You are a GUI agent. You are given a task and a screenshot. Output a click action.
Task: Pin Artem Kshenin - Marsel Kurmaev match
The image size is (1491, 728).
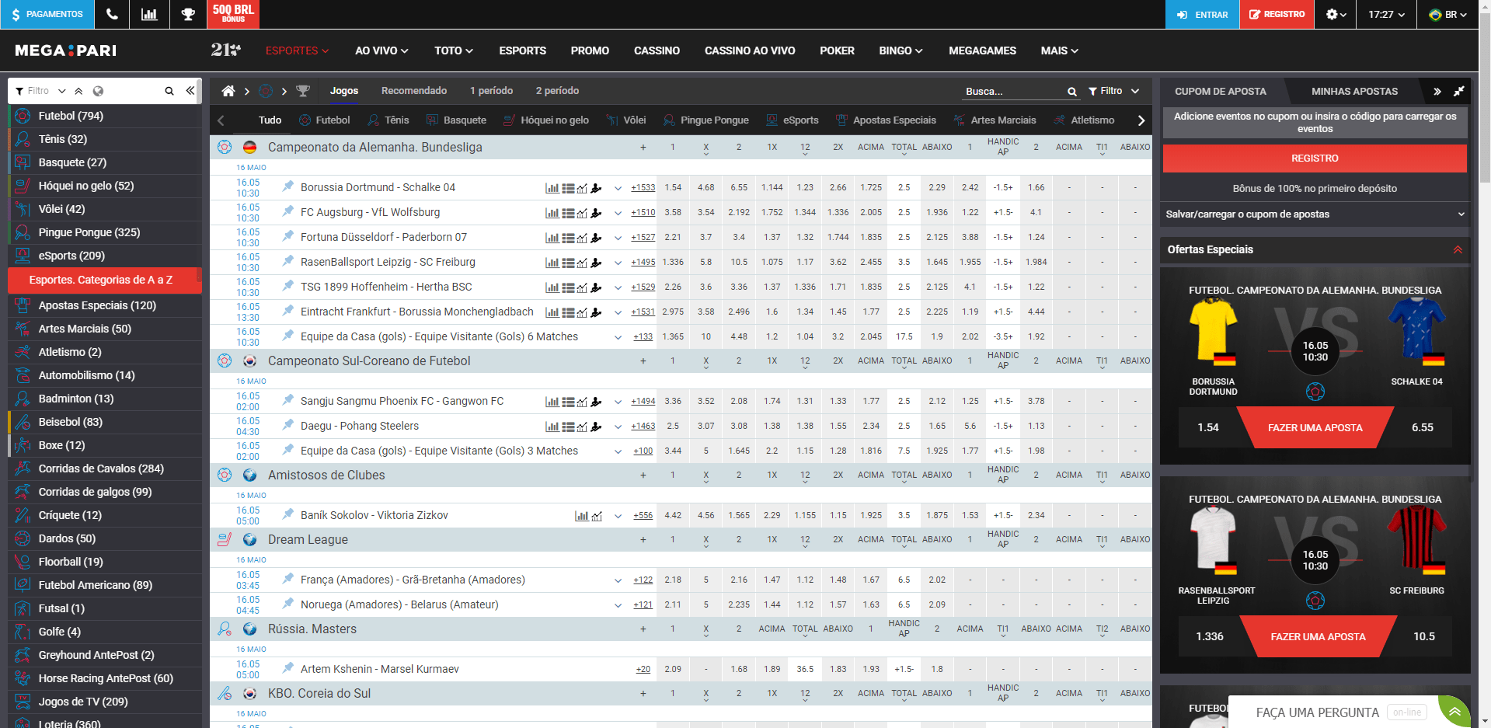point(288,668)
